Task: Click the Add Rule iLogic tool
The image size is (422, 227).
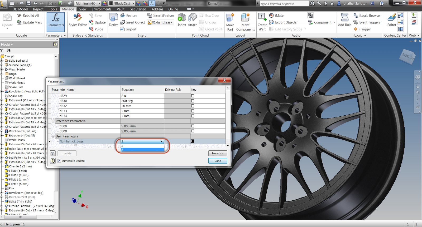Action: [345, 20]
